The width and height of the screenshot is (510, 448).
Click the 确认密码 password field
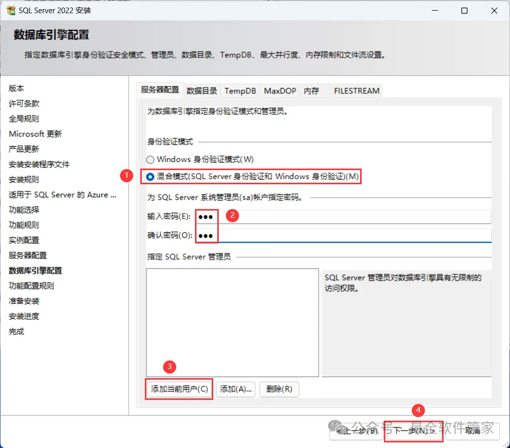point(343,235)
